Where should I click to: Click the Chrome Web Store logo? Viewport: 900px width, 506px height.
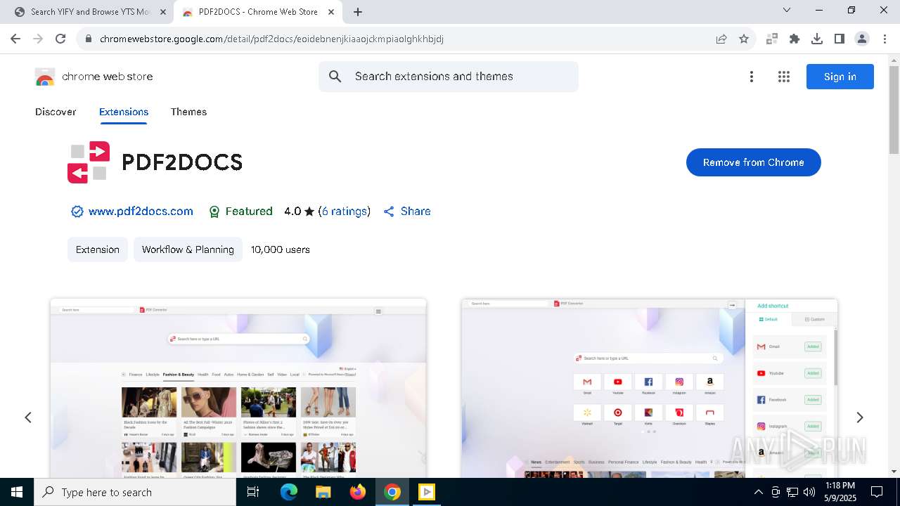click(45, 77)
